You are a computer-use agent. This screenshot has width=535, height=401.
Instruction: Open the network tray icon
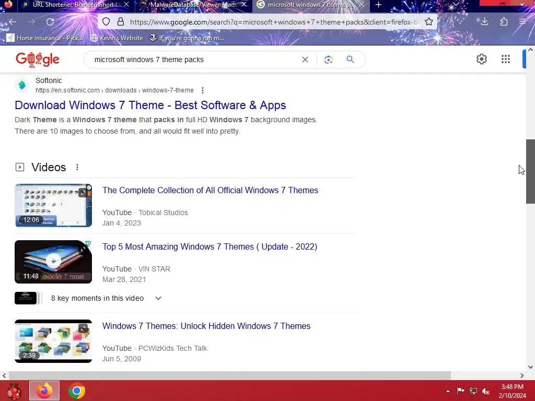pos(473,391)
